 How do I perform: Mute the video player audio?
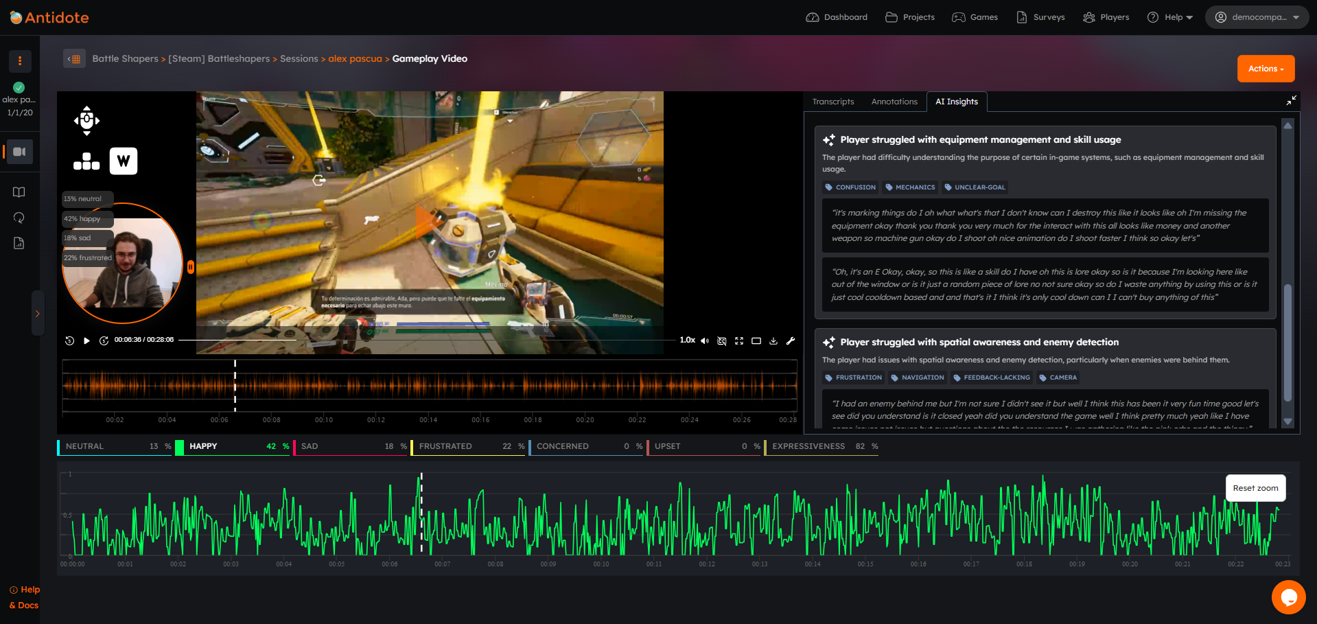[704, 340]
